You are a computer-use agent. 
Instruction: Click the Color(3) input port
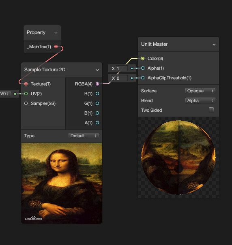click(143, 58)
